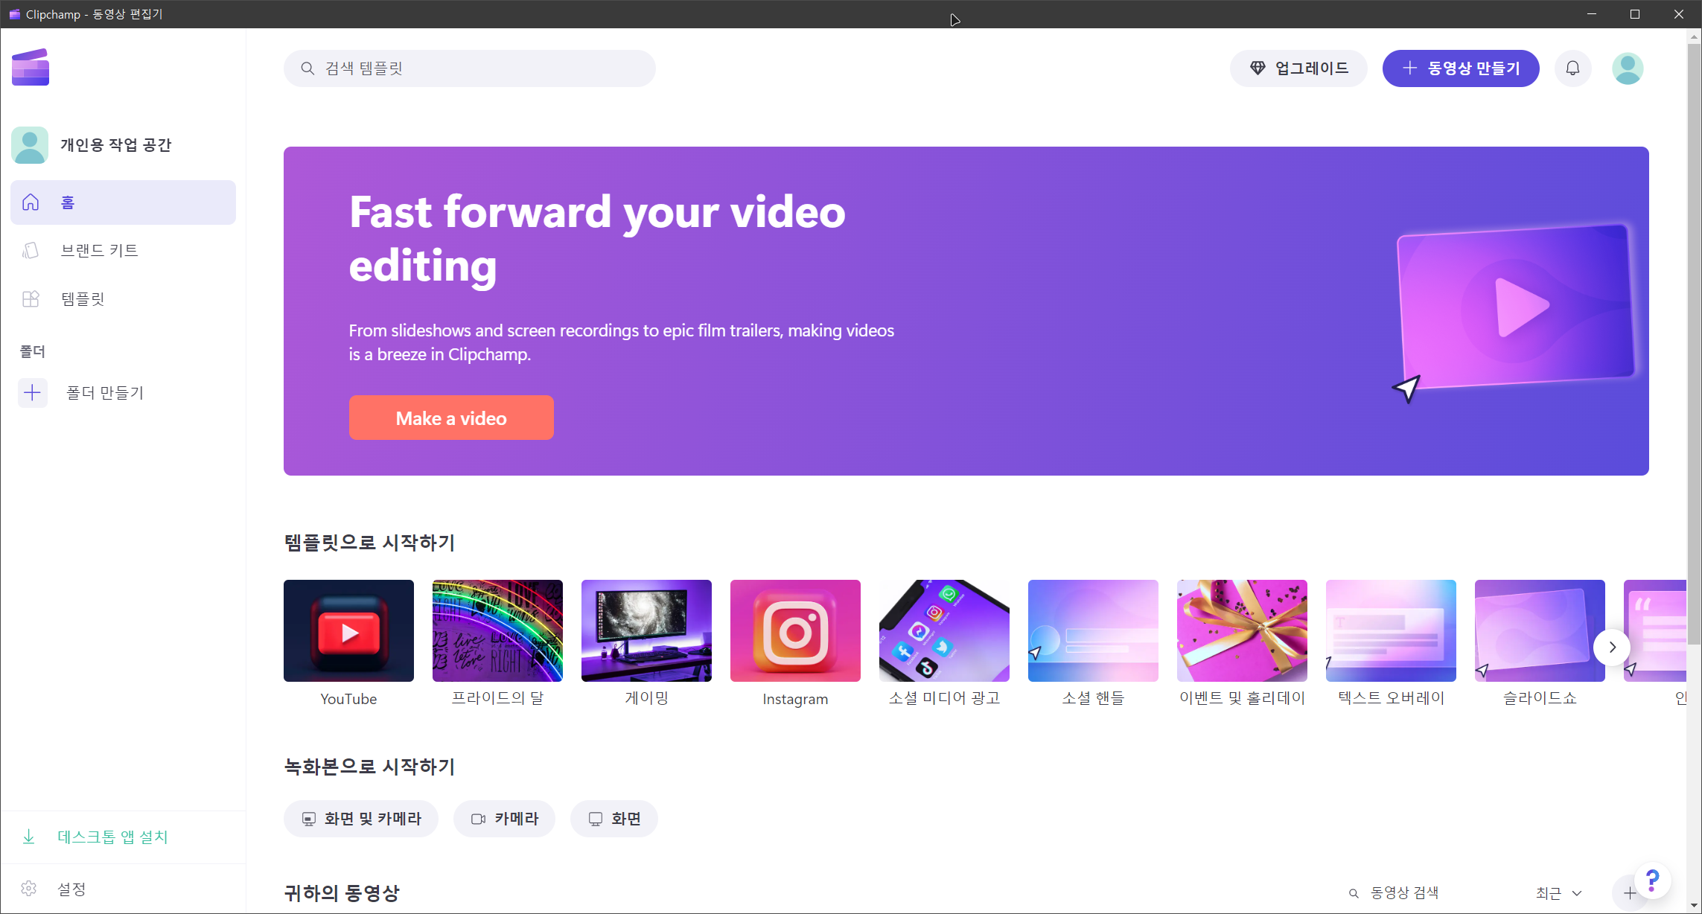The width and height of the screenshot is (1702, 914).
Task: Click the 업그레이드 diamond button
Action: point(1298,68)
